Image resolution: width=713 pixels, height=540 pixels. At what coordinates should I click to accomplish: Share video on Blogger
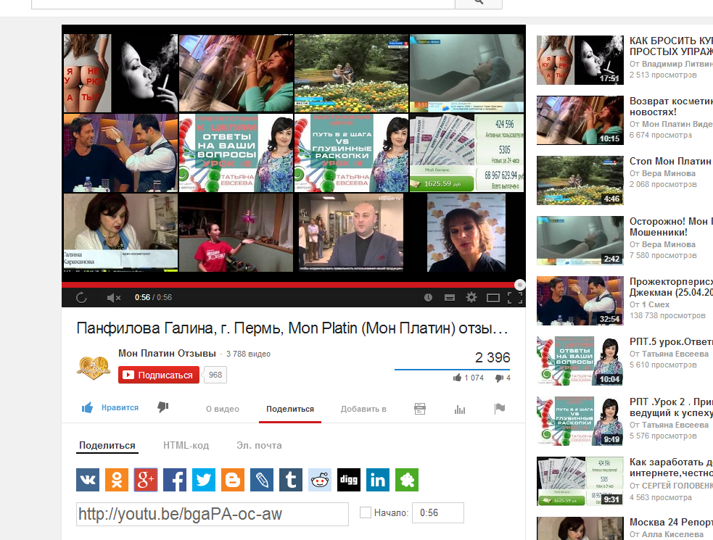click(x=233, y=480)
